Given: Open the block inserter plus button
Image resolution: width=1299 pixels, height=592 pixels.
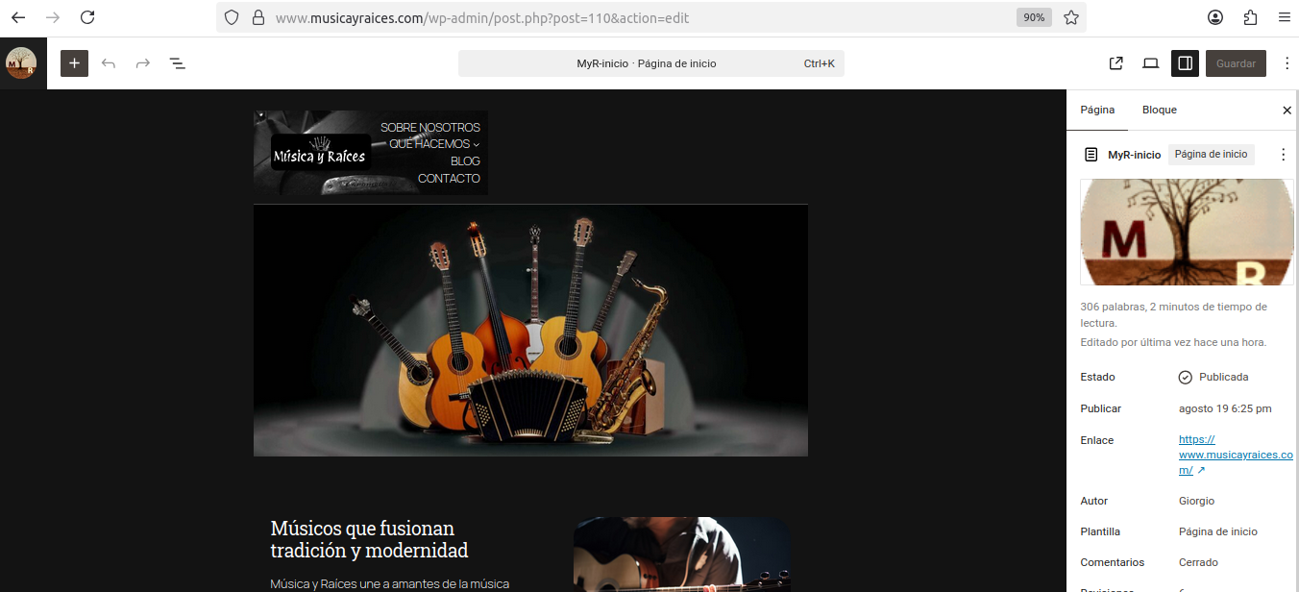Looking at the screenshot, I should click(x=74, y=63).
